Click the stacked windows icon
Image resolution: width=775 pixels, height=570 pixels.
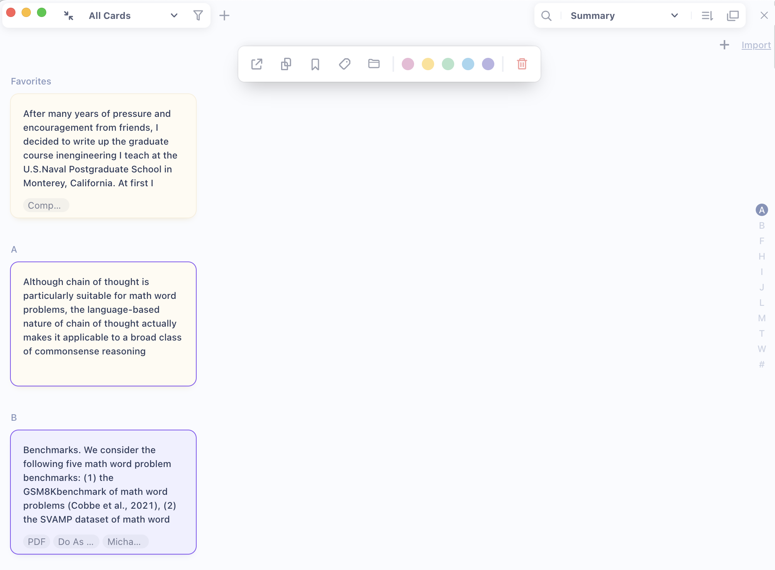pos(733,15)
